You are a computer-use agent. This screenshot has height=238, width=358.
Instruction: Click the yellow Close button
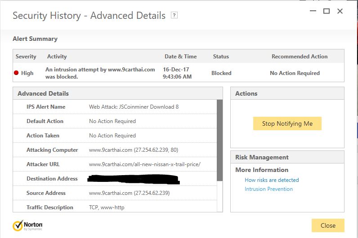tap(328, 225)
